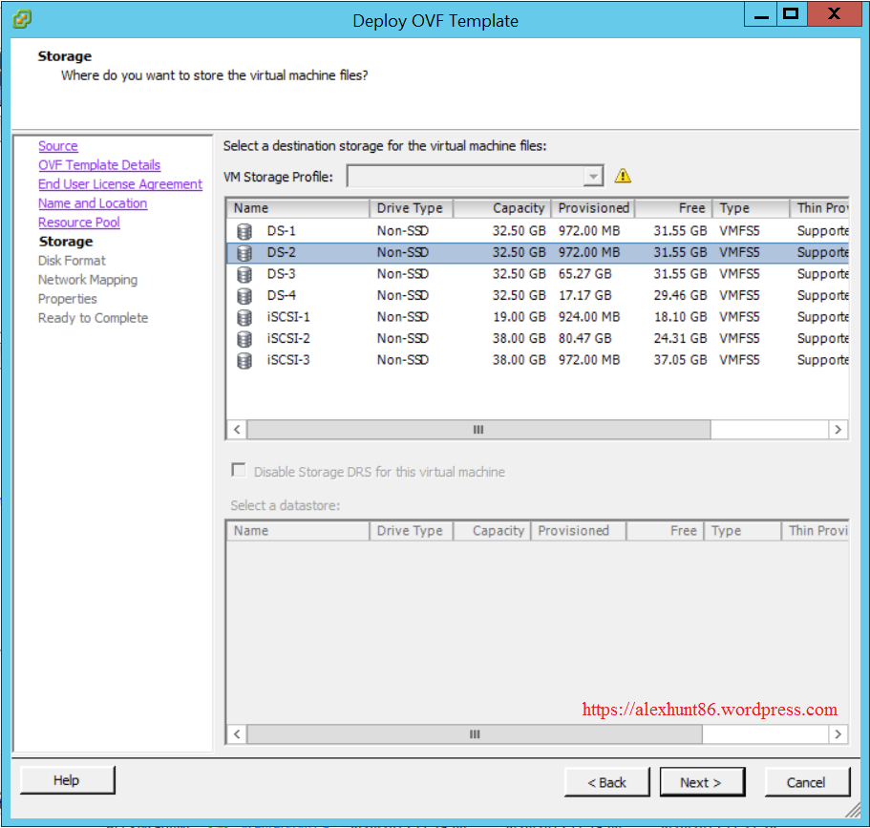
Task: Go to the Source wizard step
Action: pos(58,146)
